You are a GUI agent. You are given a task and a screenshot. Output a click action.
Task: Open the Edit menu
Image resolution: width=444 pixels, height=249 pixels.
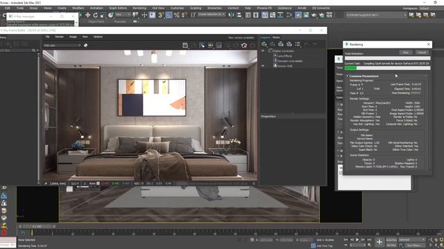(x=8, y=8)
